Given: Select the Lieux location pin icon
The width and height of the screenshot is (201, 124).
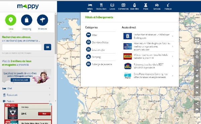Looking at the screenshot, I should pyautogui.click(x=11, y=20).
